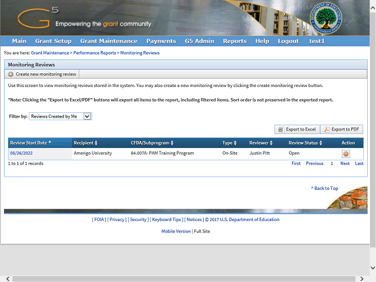Open the Security footer link
This screenshot has height=282, width=376.
pyautogui.click(x=138, y=220)
